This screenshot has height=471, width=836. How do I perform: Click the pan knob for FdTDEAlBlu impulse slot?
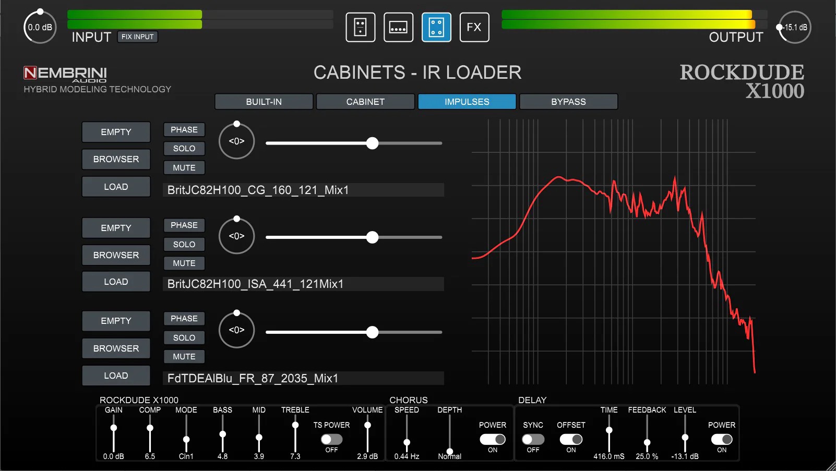pos(236,330)
